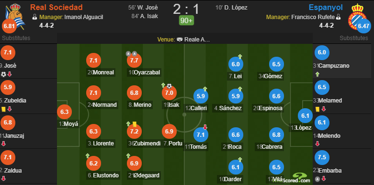374x185 pixels.
Task: Click the 90+ match time badge
Action: click(186, 21)
